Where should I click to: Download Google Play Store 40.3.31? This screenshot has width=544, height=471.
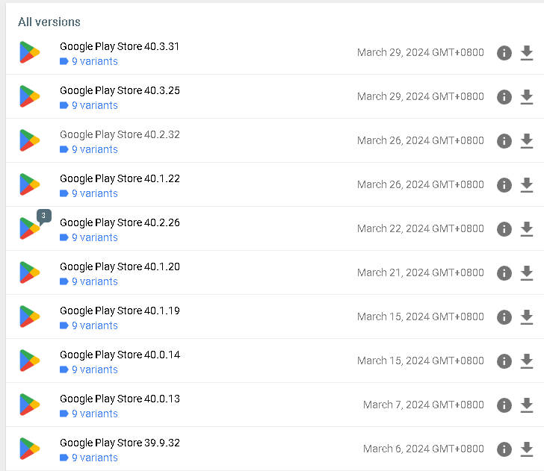click(x=526, y=53)
